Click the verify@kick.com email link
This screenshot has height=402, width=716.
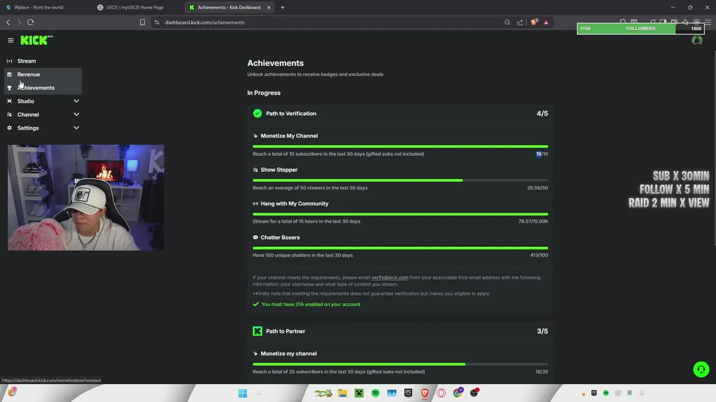(x=390, y=277)
